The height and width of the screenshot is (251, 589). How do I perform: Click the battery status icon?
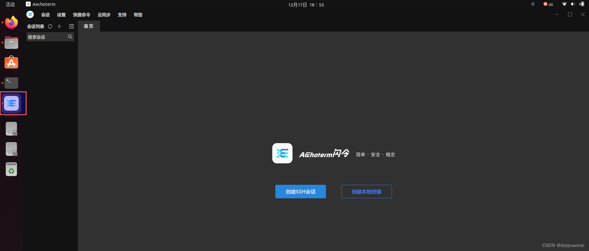[x=582, y=4]
